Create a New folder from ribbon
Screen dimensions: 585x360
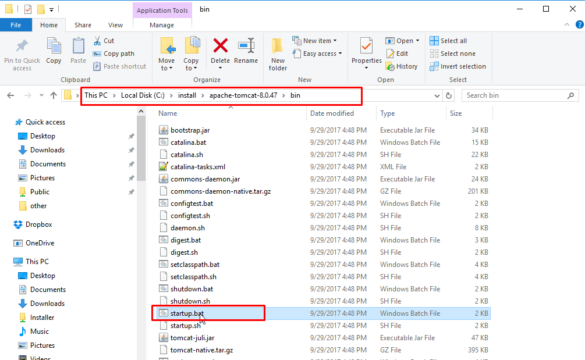point(278,55)
